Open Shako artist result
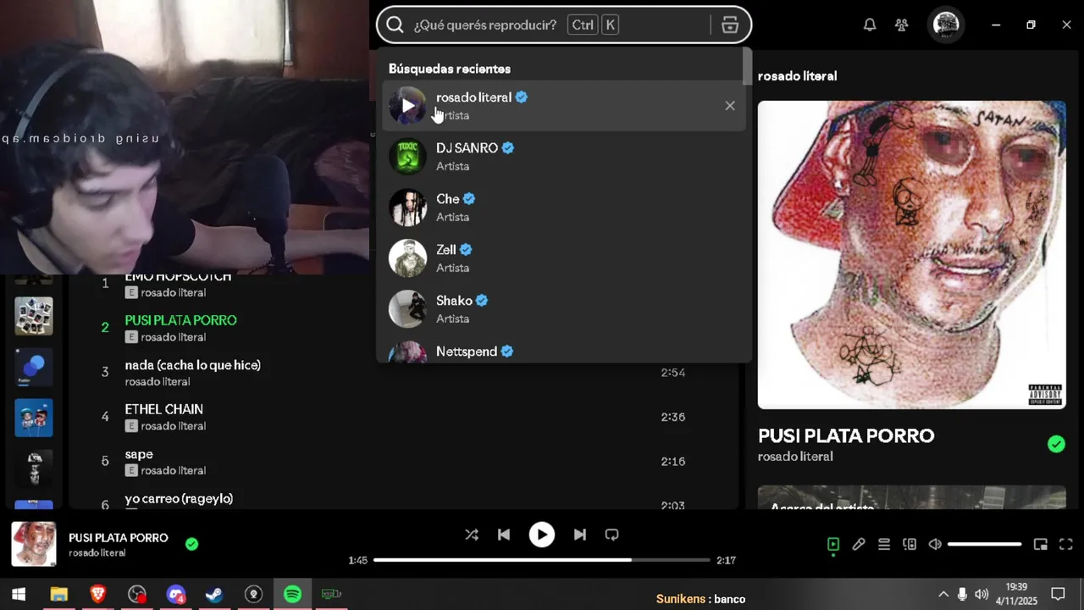The image size is (1084, 610). tap(564, 309)
